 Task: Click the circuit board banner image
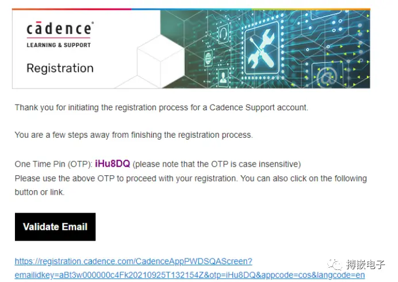tap(265, 49)
